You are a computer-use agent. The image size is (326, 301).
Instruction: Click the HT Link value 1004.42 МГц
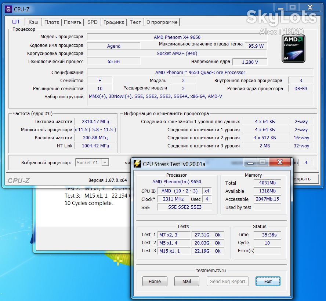point(95,146)
